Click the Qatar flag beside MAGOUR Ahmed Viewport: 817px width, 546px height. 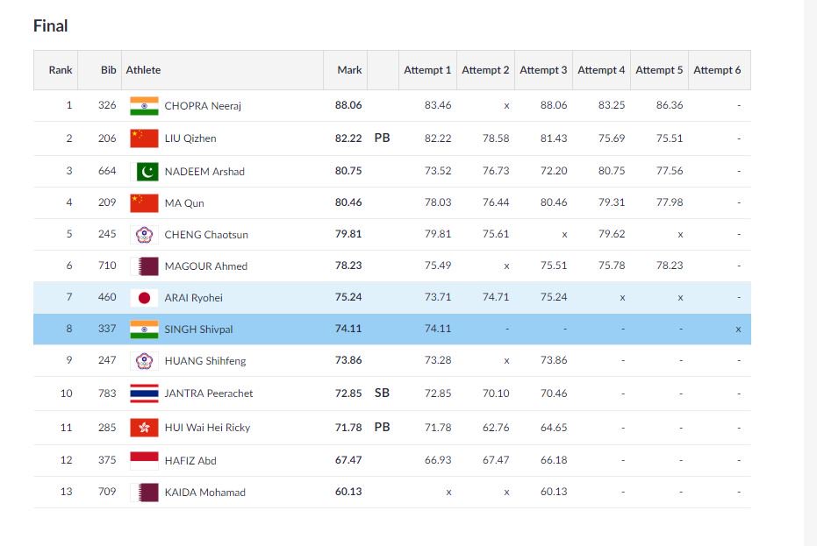coord(144,266)
